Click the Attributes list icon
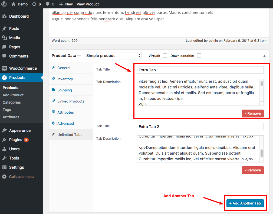Viewport: 273px width, 214px height. 54,112
